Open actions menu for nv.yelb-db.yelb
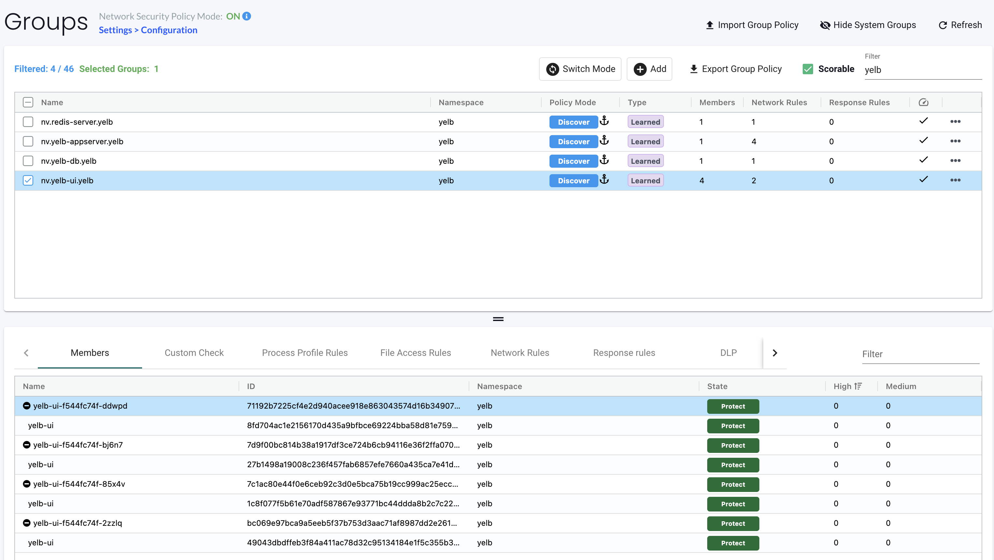This screenshot has height=560, width=994. 956,161
